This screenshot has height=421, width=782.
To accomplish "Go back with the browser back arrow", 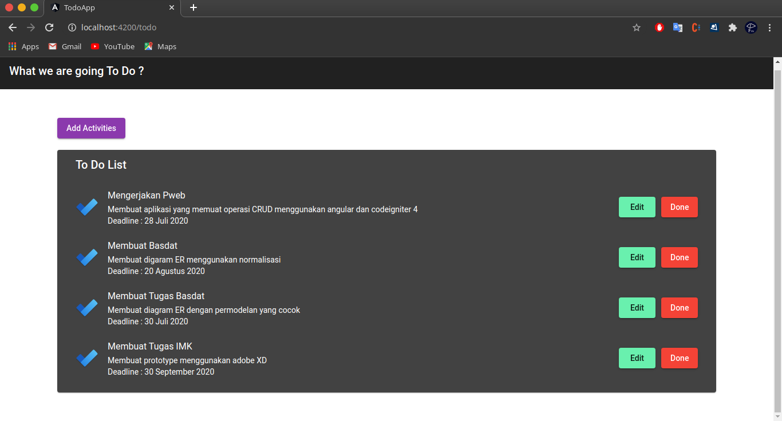I will pyautogui.click(x=13, y=27).
